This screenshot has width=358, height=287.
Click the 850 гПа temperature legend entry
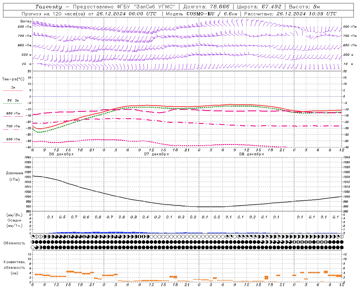13,113
